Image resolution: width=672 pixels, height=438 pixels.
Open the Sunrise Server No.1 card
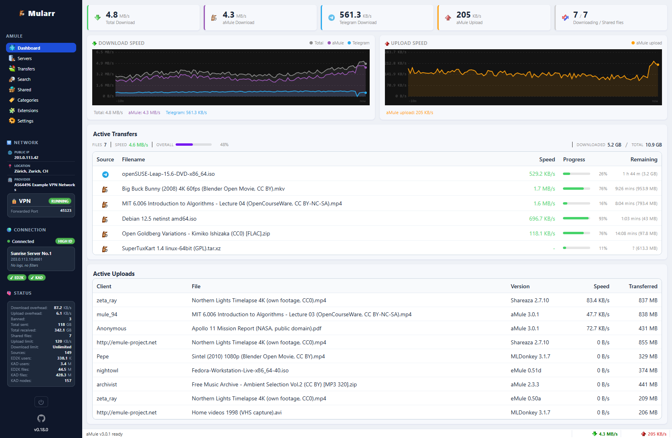coord(41,259)
